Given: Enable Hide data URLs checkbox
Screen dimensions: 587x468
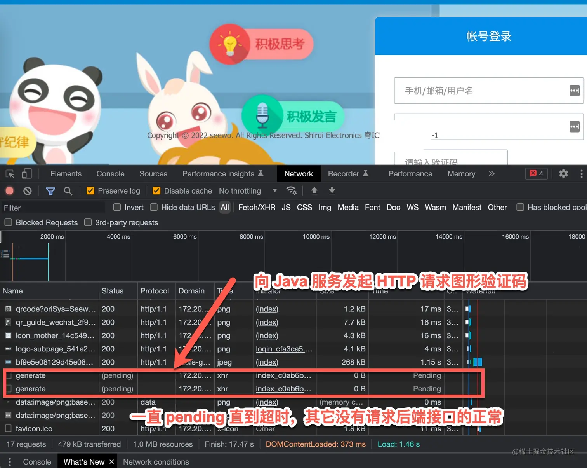Looking at the screenshot, I should [154, 207].
